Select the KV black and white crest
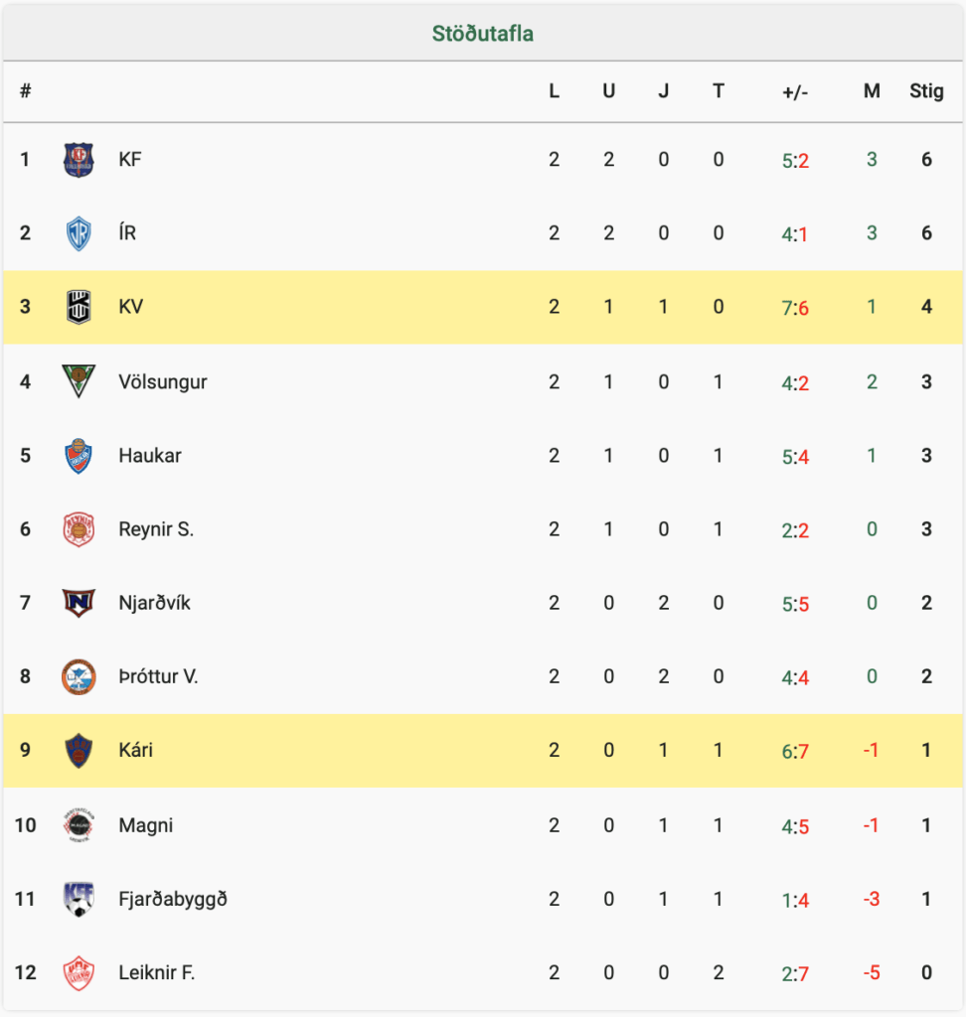966x1017 pixels. click(79, 307)
